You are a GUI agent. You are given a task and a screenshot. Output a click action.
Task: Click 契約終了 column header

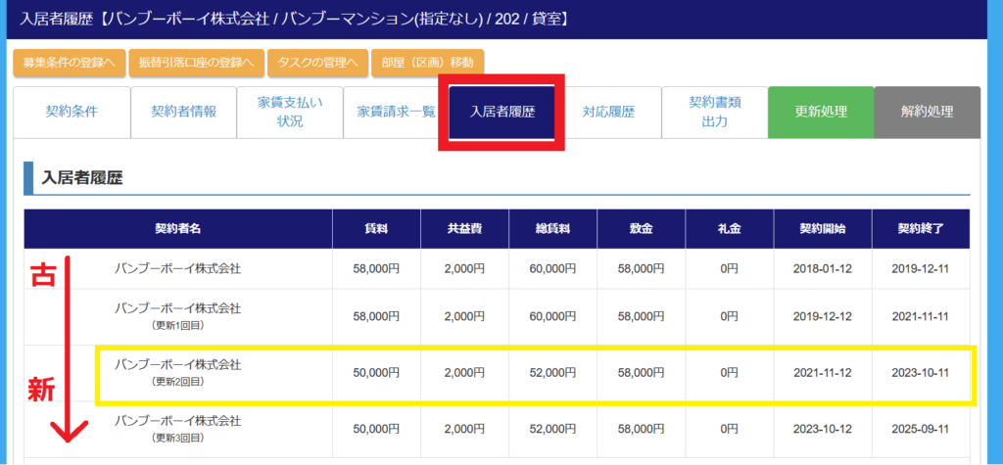click(x=921, y=229)
